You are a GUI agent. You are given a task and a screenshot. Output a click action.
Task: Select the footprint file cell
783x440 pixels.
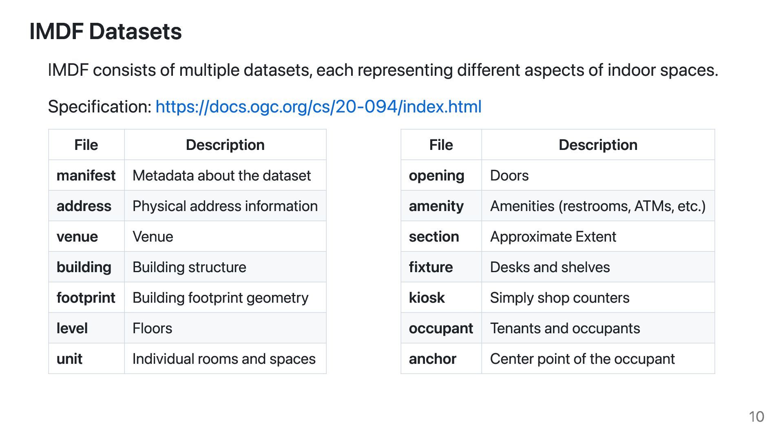pos(86,298)
